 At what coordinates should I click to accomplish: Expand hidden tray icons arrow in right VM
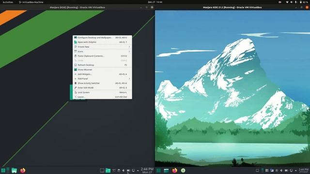[x=296, y=171]
